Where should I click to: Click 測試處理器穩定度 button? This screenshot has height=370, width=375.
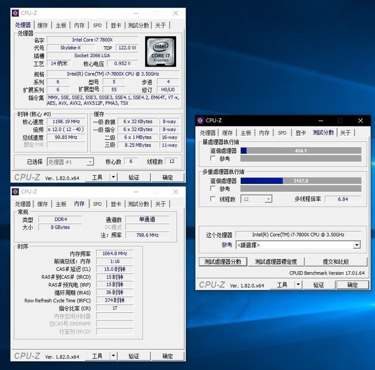(276, 262)
